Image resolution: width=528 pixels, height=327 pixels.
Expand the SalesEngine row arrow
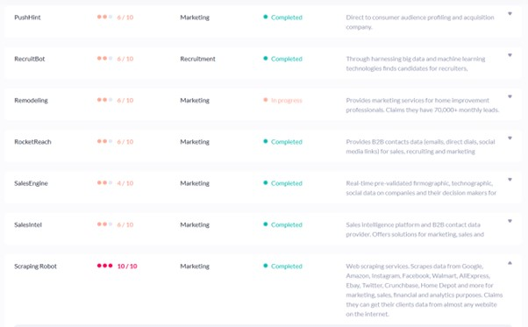510,180
